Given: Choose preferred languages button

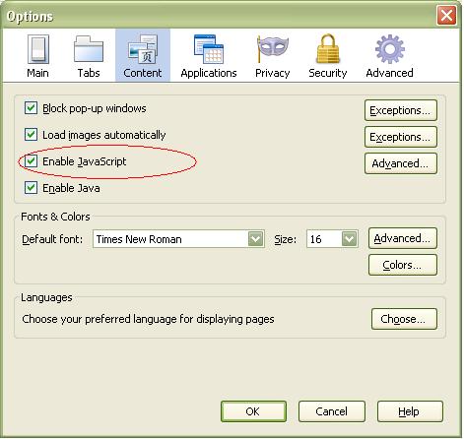Looking at the screenshot, I should [x=404, y=319].
